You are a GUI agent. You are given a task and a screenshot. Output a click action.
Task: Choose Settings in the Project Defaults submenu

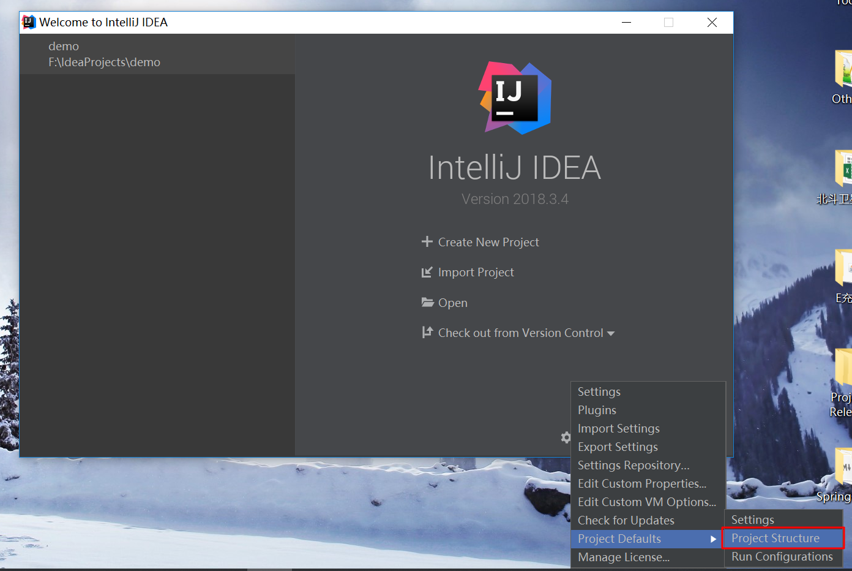click(783, 520)
